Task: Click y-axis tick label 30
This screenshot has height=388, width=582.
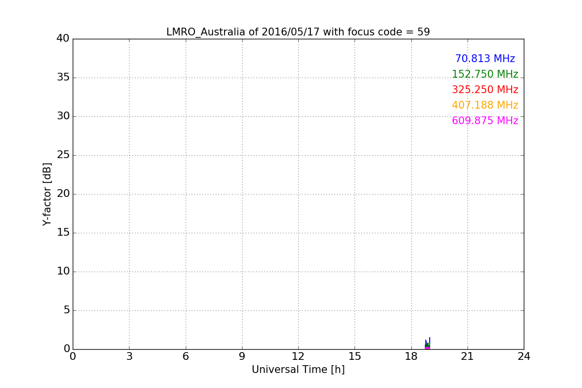Action: (x=63, y=116)
